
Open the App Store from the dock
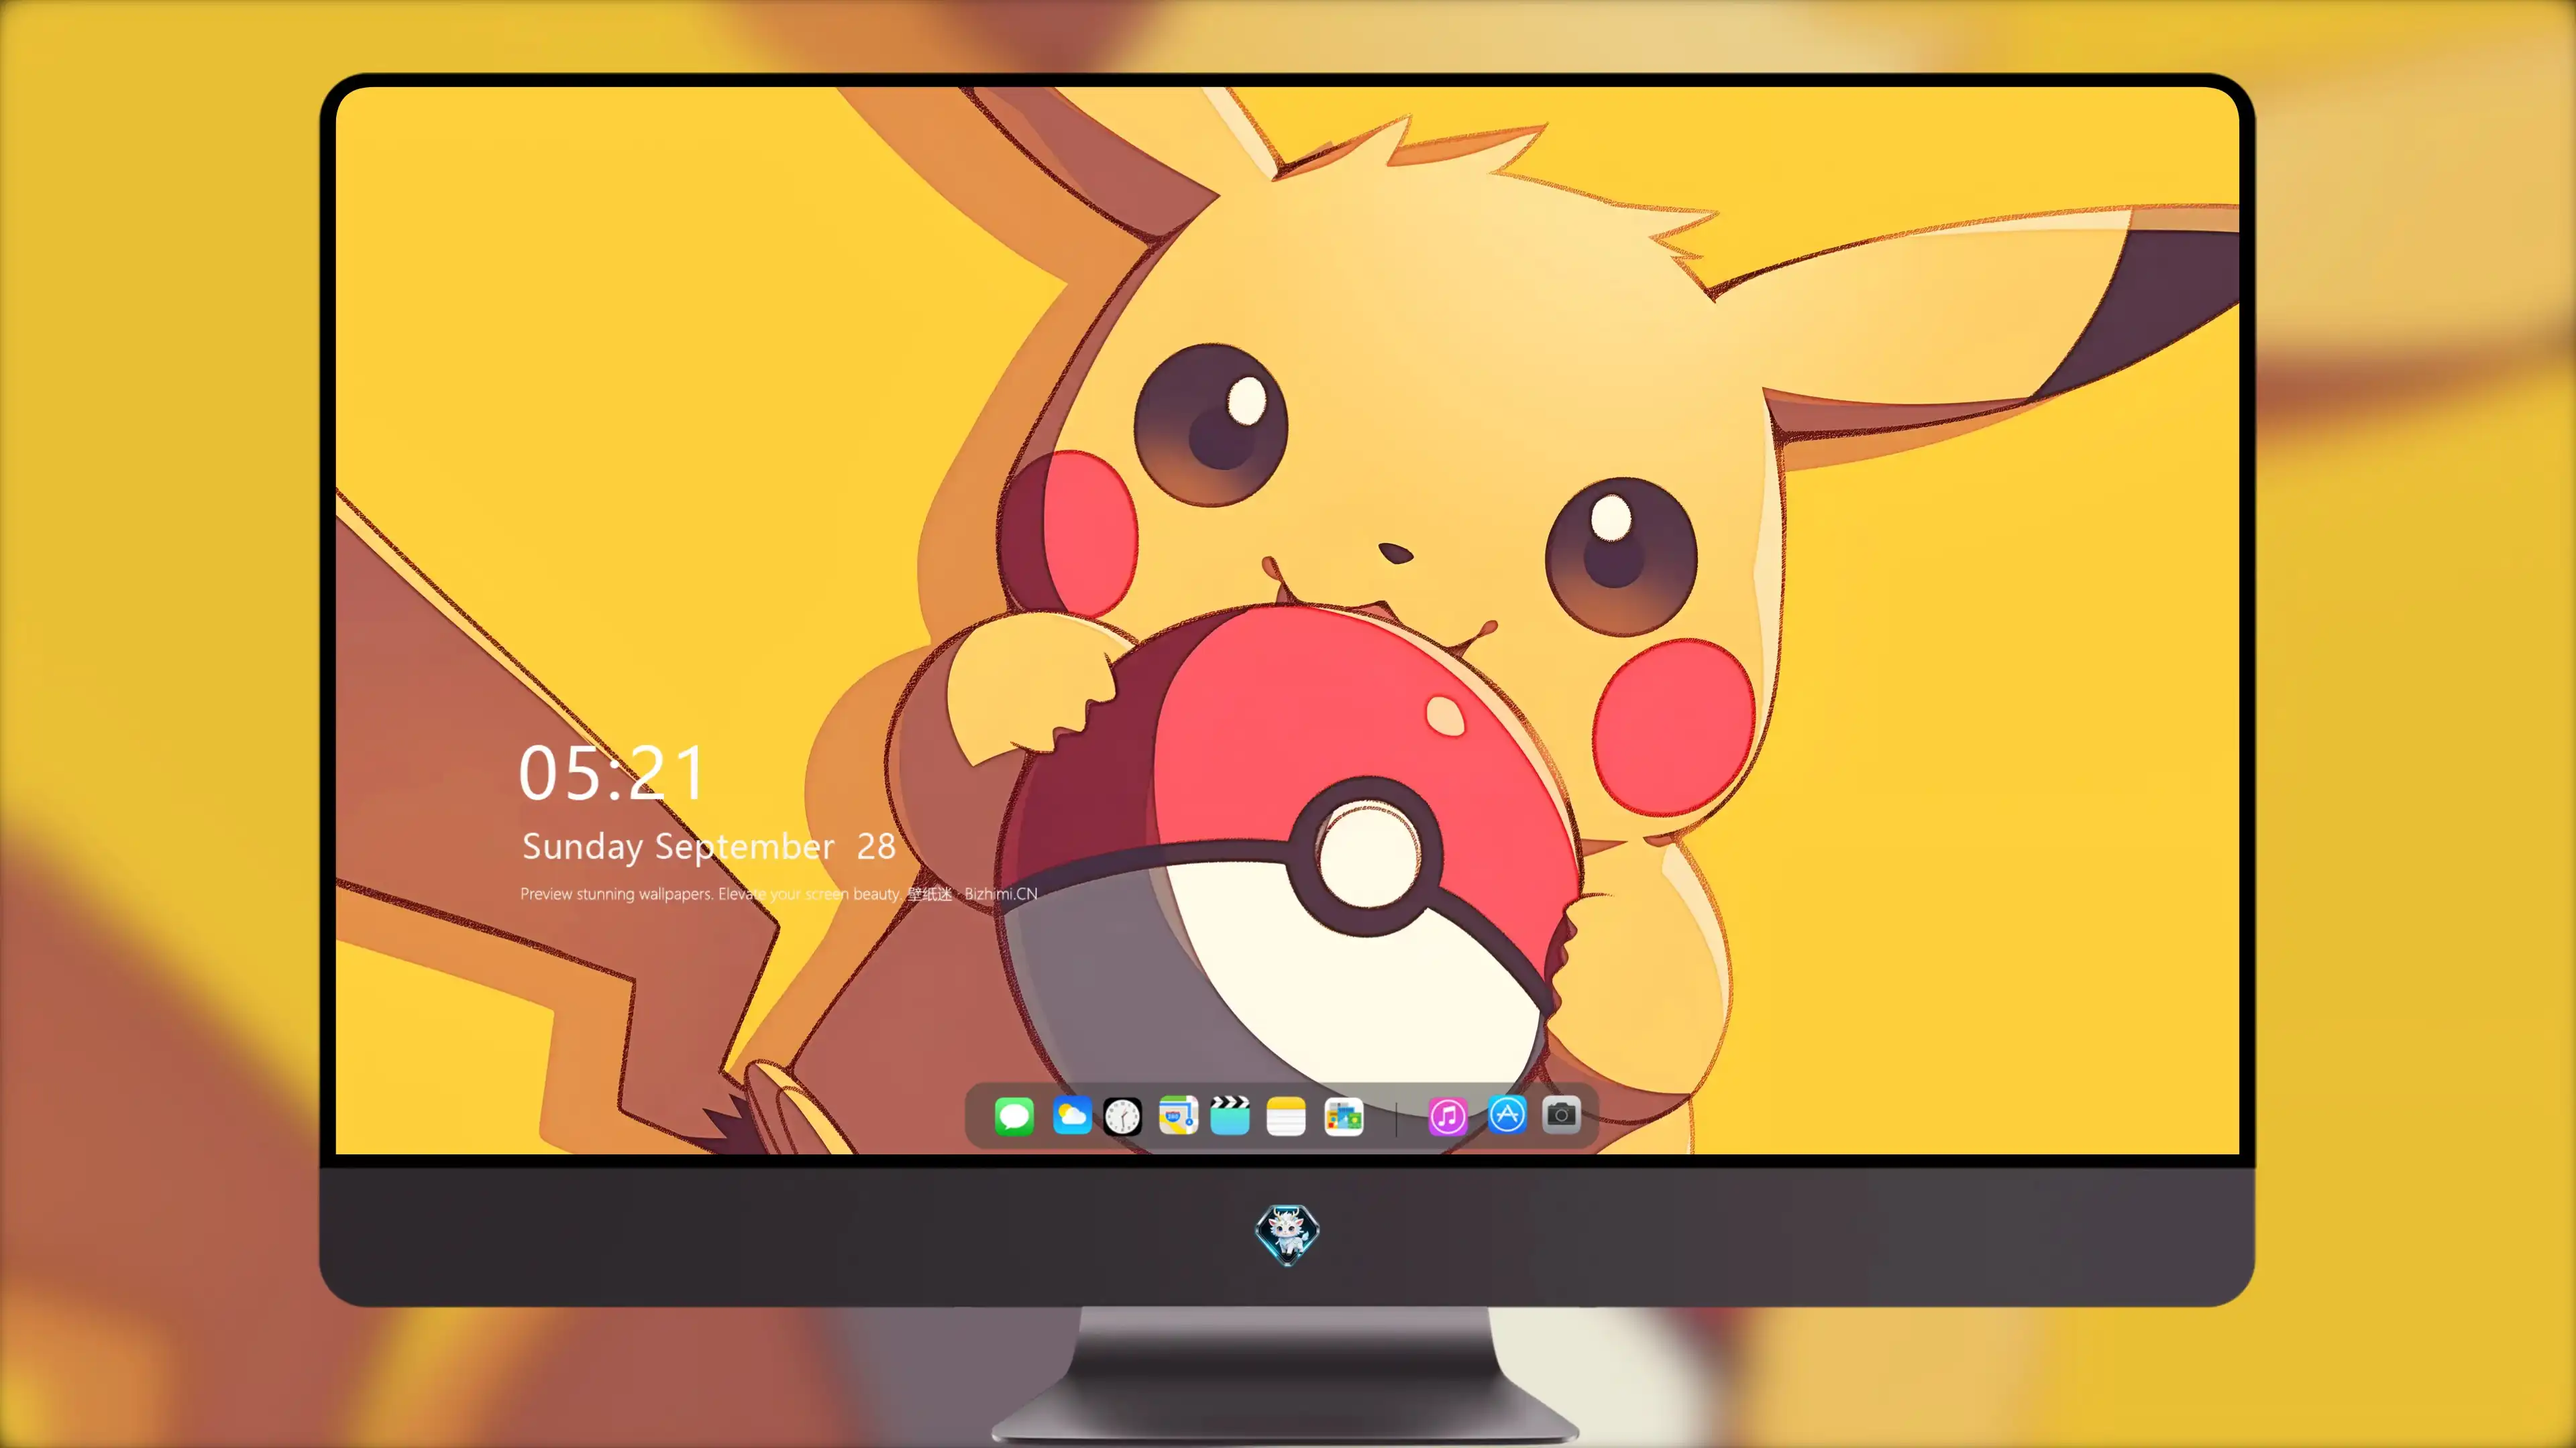[x=1507, y=1114]
